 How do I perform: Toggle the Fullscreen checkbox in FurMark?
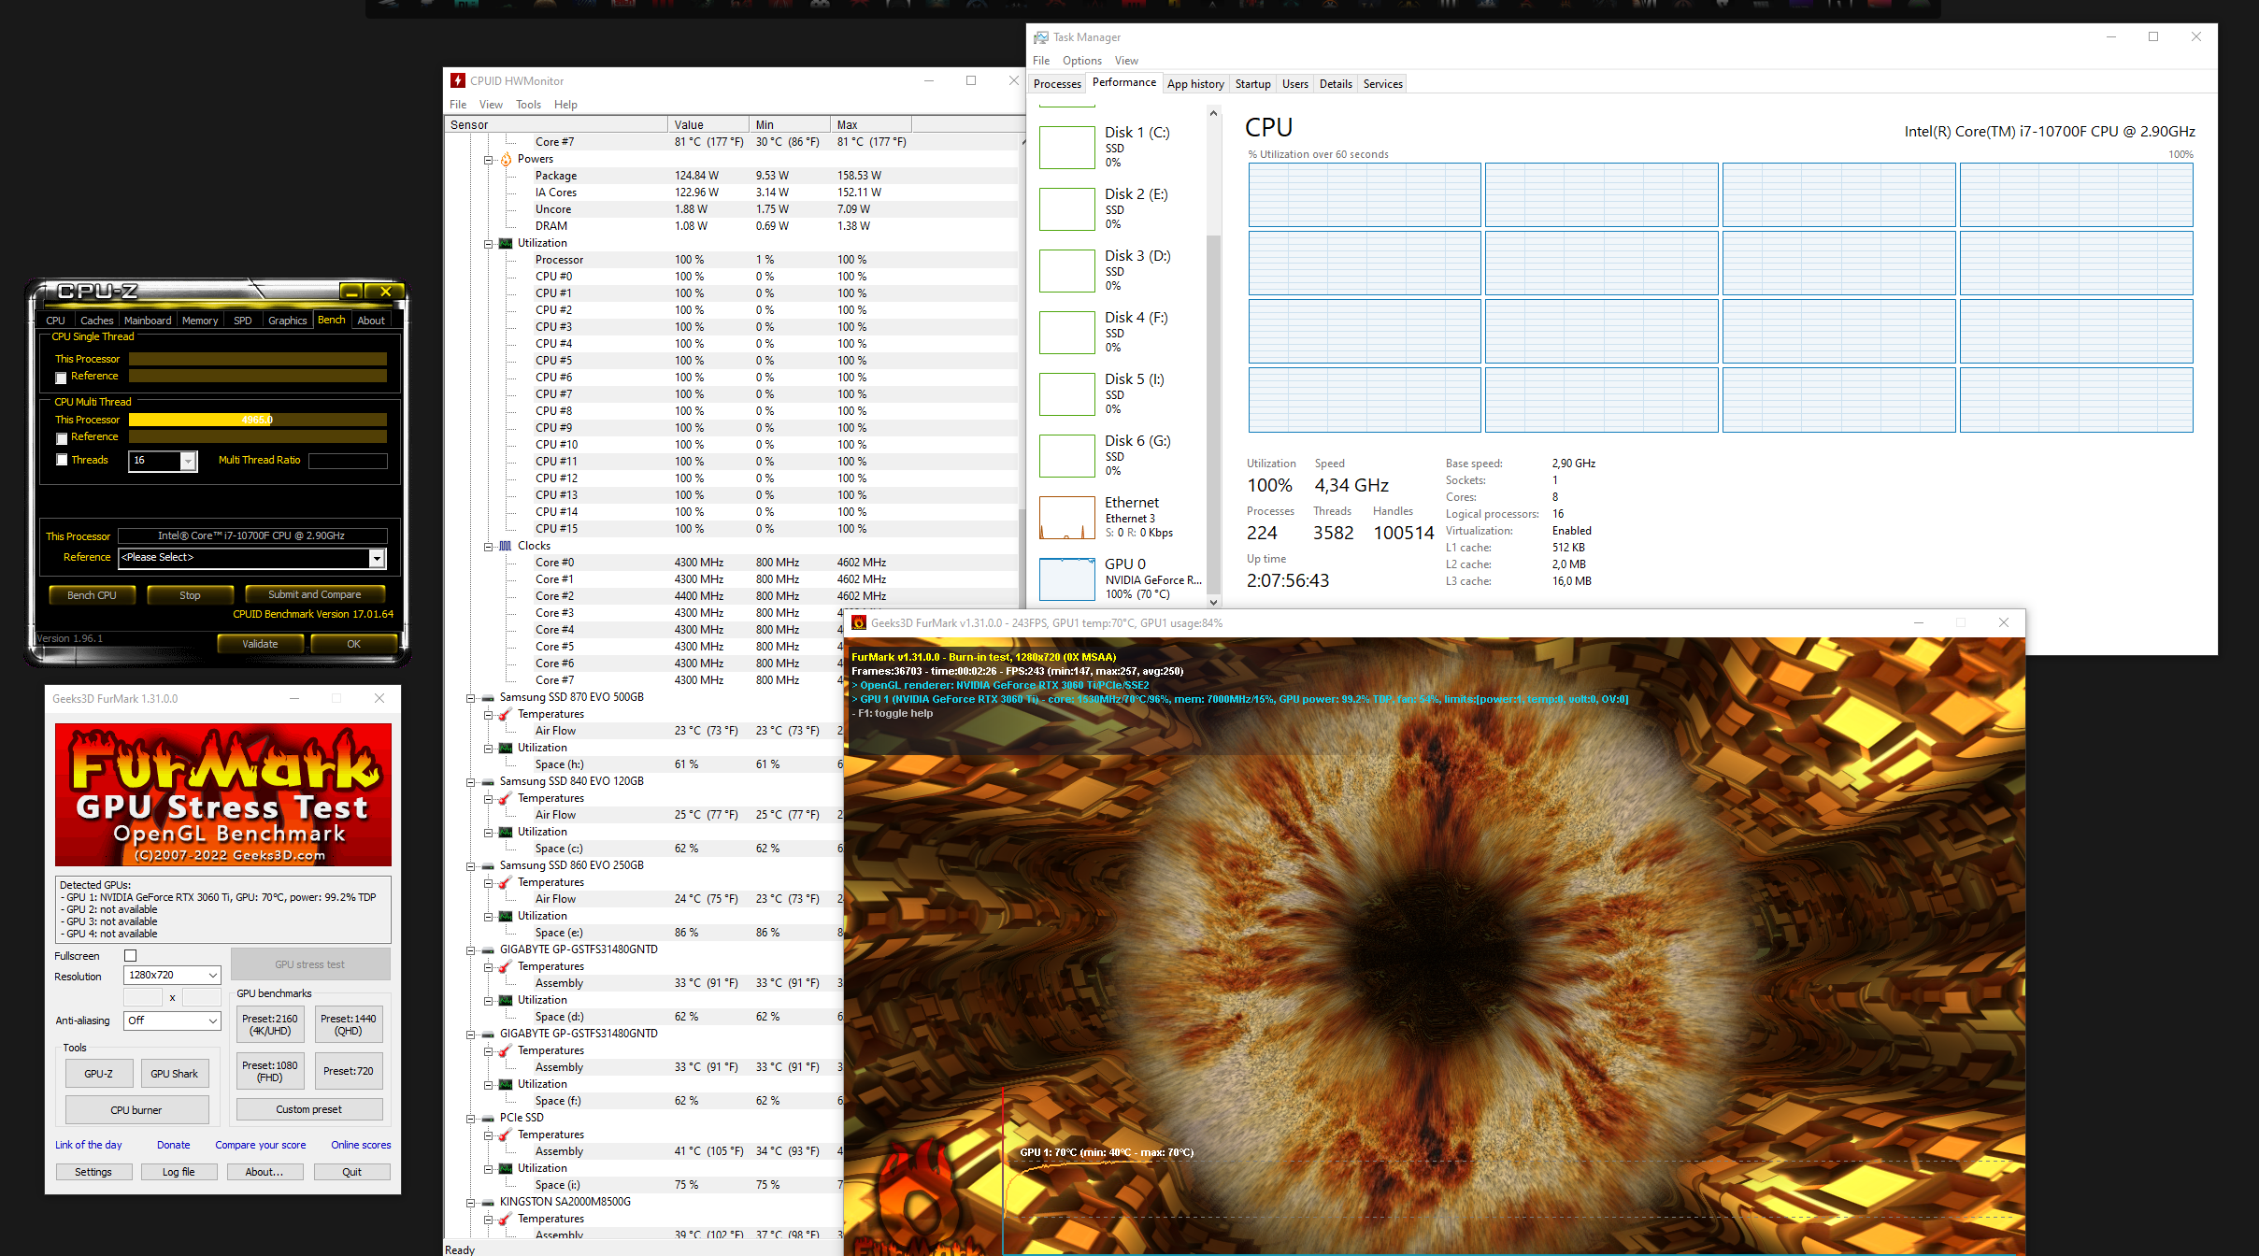[131, 955]
